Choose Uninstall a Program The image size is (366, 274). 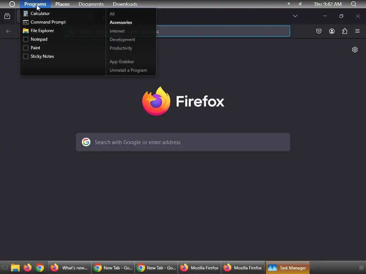coord(128,70)
